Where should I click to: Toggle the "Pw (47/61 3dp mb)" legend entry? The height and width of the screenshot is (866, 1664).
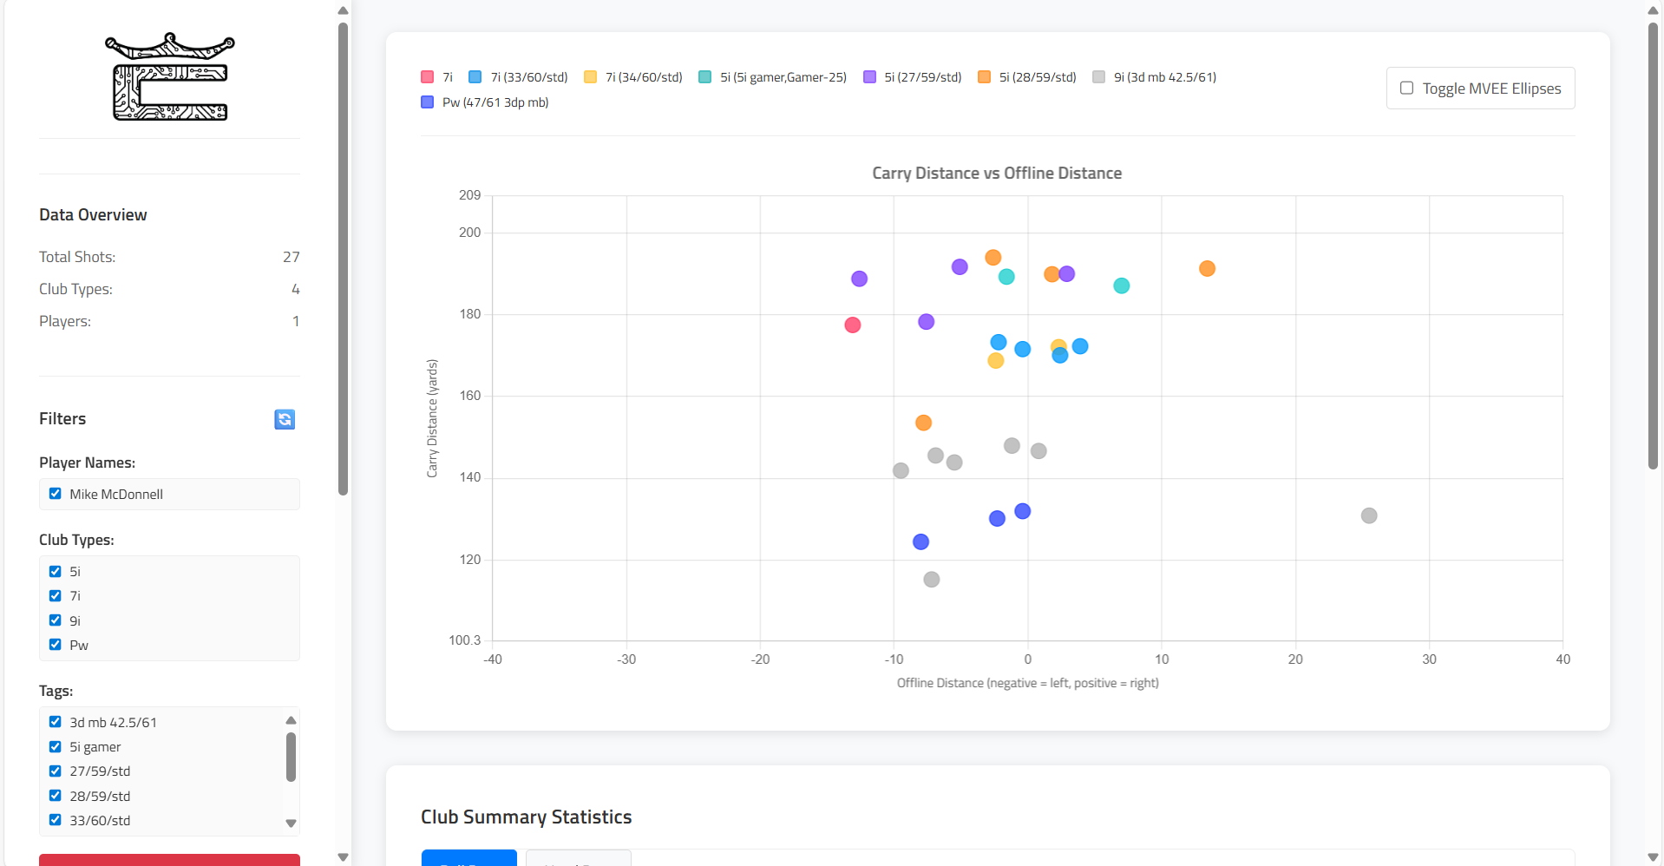(x=485, y=102)
